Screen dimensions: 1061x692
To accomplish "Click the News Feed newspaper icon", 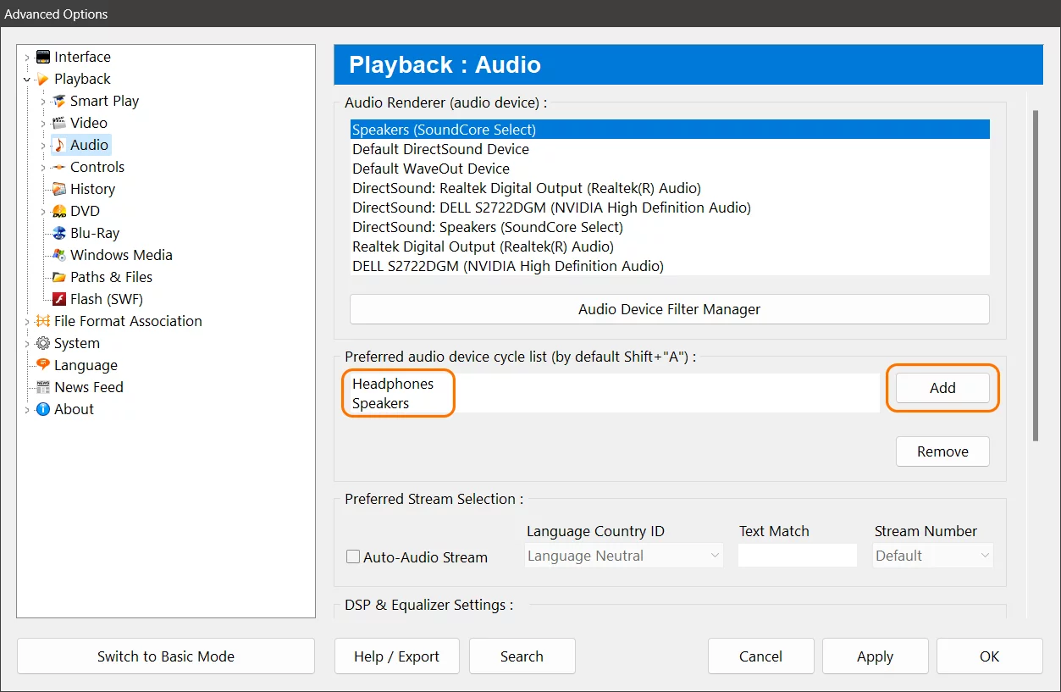I will point(42,387).
